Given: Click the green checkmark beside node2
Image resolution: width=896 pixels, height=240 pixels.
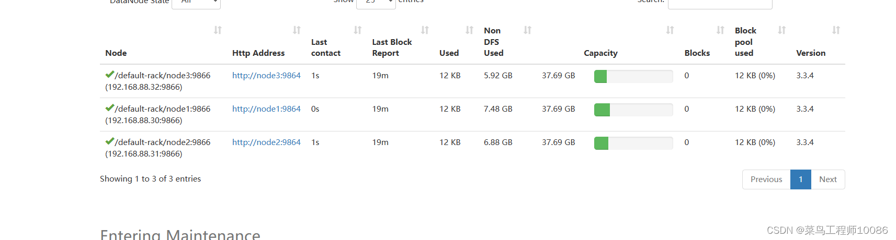Looking at the screenshot, I should pyautogui.click(x=109, y=141).
